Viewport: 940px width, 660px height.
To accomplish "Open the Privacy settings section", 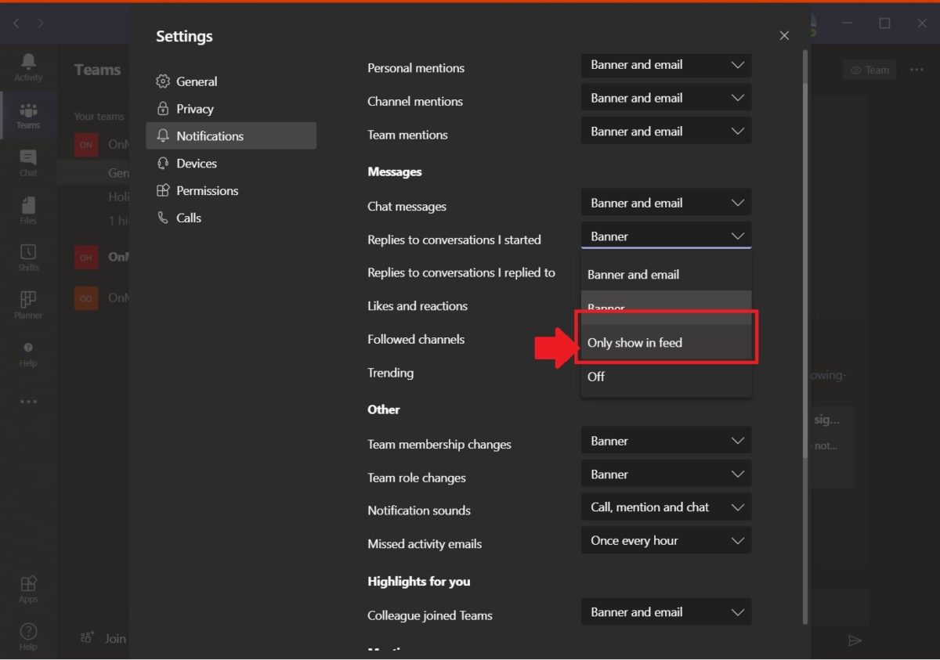I will click(195, 108).
